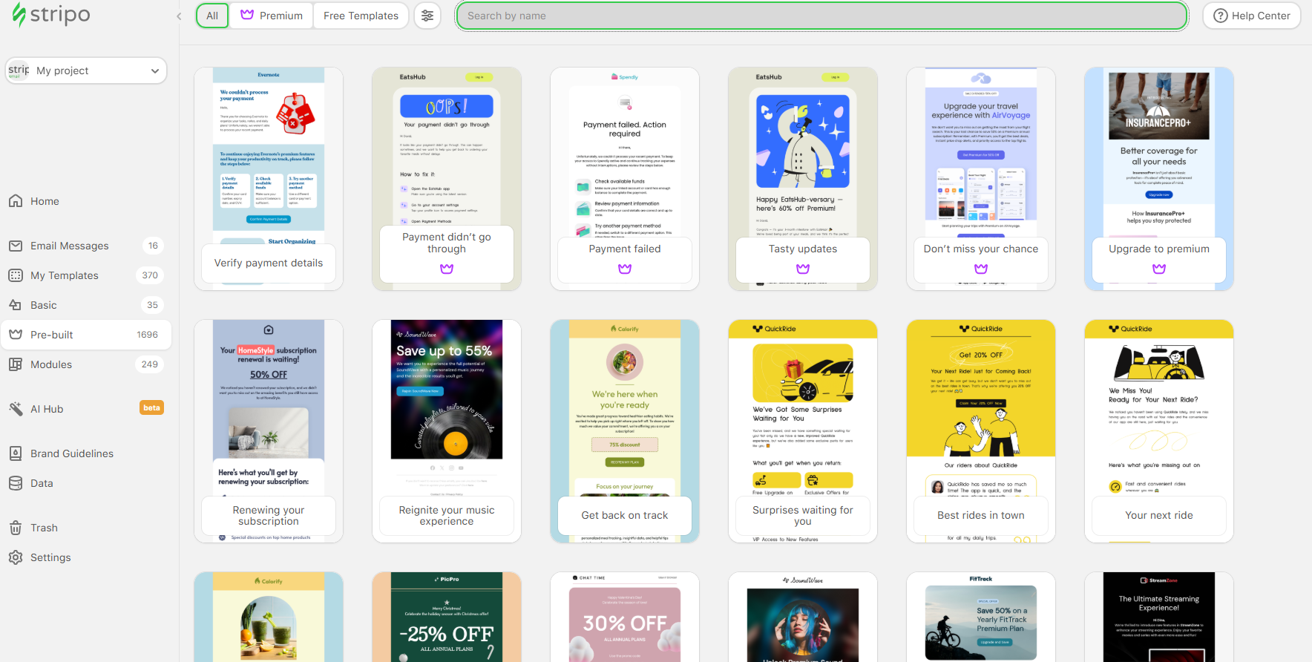
Task: Click the Home house icon
Action: (16, 201)
